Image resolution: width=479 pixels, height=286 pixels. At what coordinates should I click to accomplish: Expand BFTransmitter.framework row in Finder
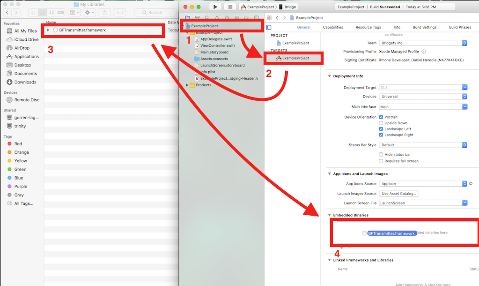pyautogui.click(x=48, y=30)
